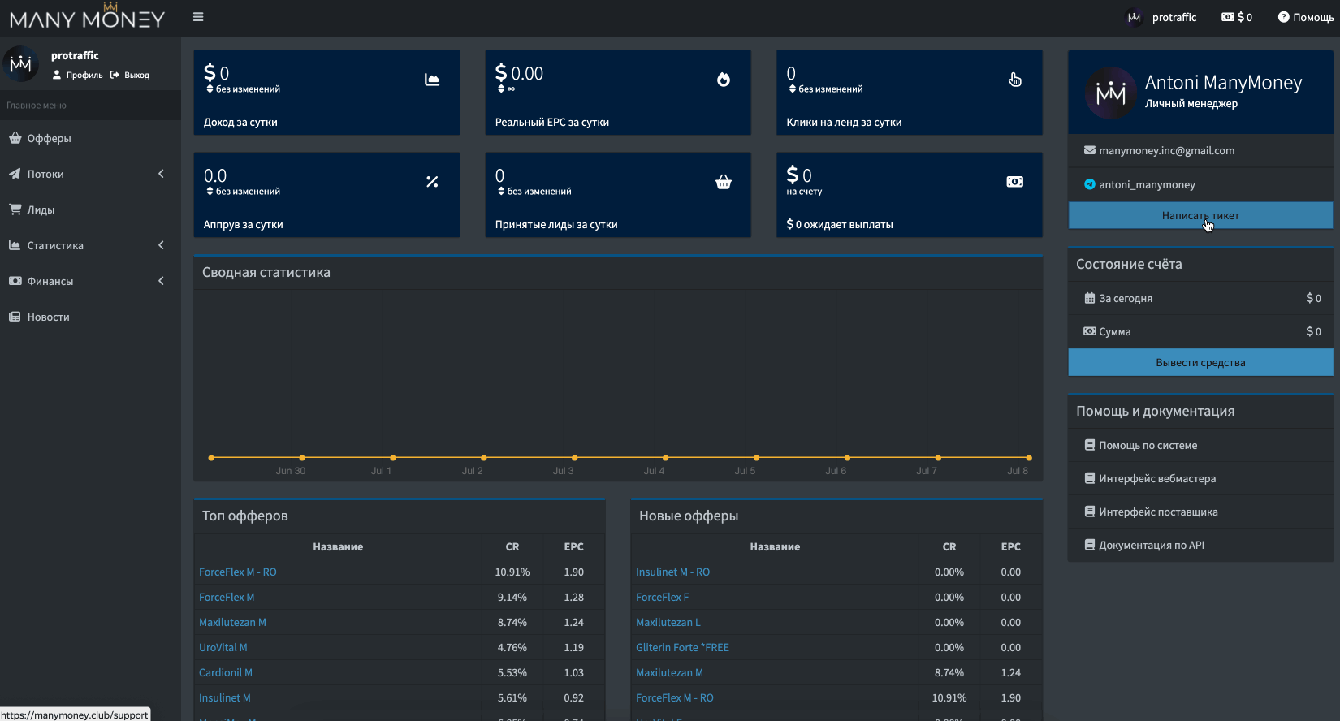Click the protraffic username in top bar
1340x721 pixels.
point(1174,17)
